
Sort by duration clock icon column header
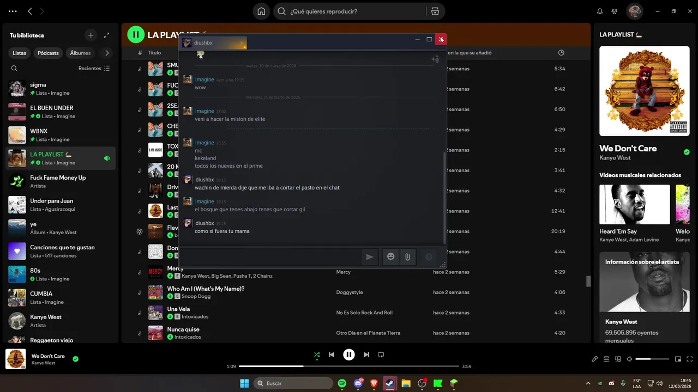(561, 53)
